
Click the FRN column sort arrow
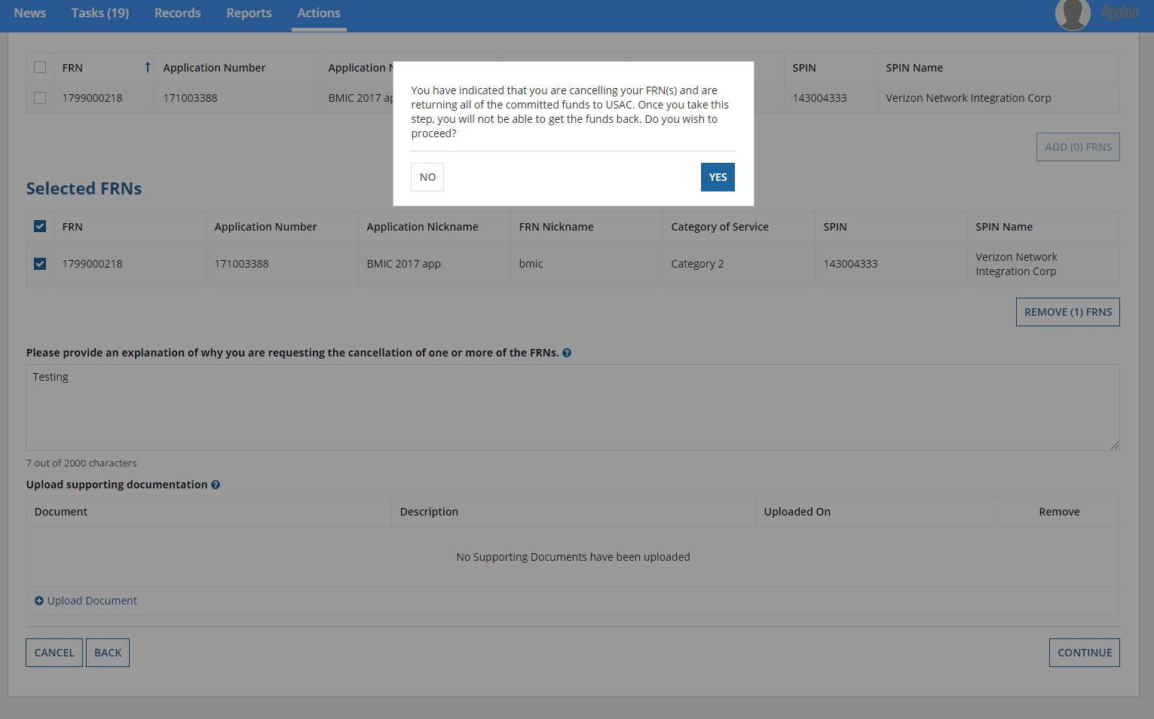(148, 68)
